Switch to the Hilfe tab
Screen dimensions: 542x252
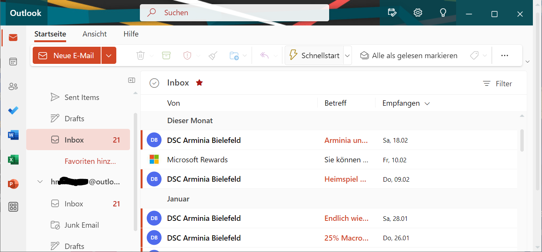131,34
